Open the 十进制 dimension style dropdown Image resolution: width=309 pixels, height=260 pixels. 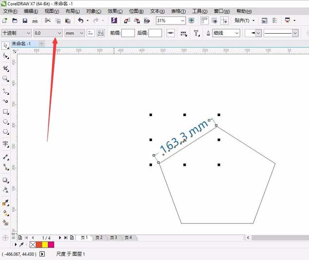(x=28, y=33)
